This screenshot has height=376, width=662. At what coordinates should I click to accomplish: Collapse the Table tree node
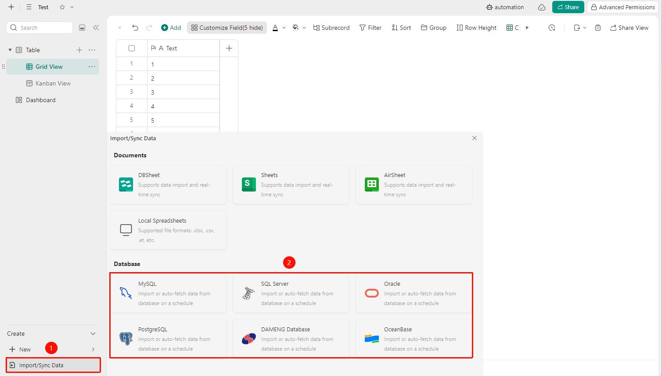tap(10, 50)
